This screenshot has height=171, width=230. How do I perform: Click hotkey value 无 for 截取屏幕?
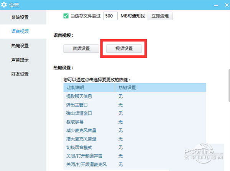tap(120, 122)
